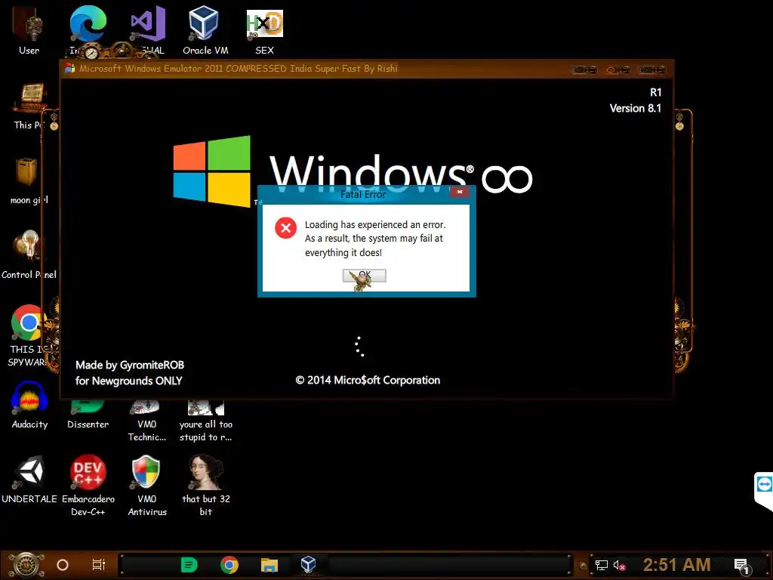Viewport: 773px width, 580px height.
Task: Open the Dissenter desktop icon
Action: (x=88, y=415)
